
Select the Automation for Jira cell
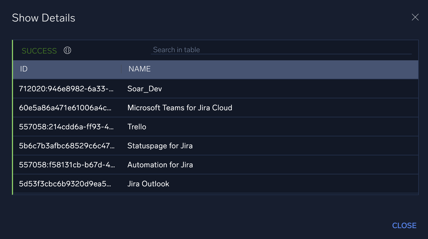[160, 165]
